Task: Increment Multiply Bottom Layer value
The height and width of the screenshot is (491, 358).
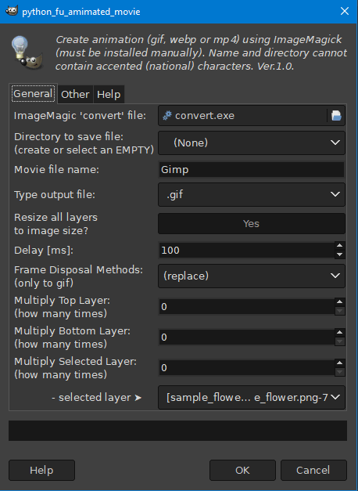Action: pos(339,333)
